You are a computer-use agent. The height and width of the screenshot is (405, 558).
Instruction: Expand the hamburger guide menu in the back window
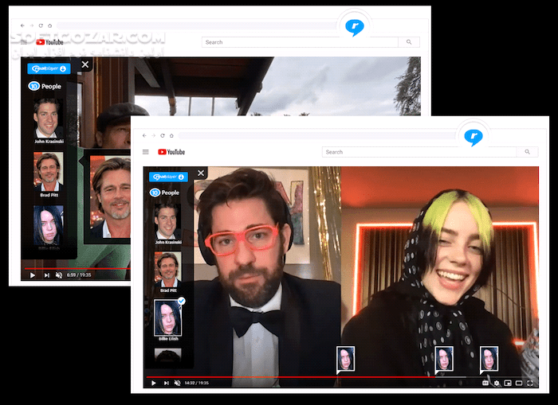click(x=24, y=42)
